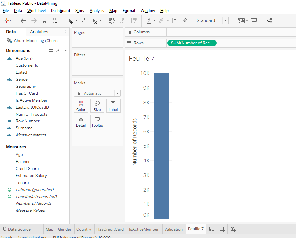This screenshot has width=296, height=238.
Task: Enable Presentation Mode
Action: pyautogui.click(x=254, y=21)
